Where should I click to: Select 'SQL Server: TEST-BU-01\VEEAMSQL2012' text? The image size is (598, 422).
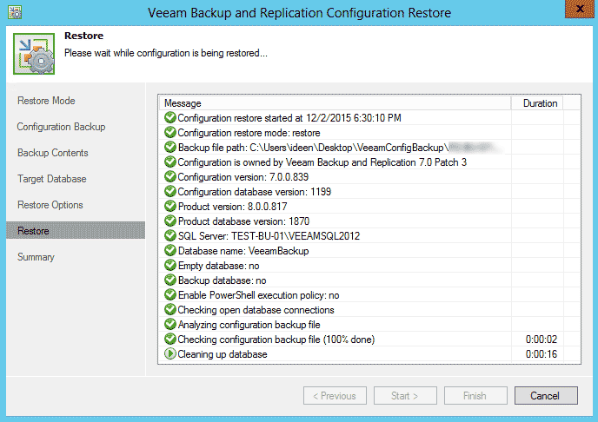coord(269,236)
